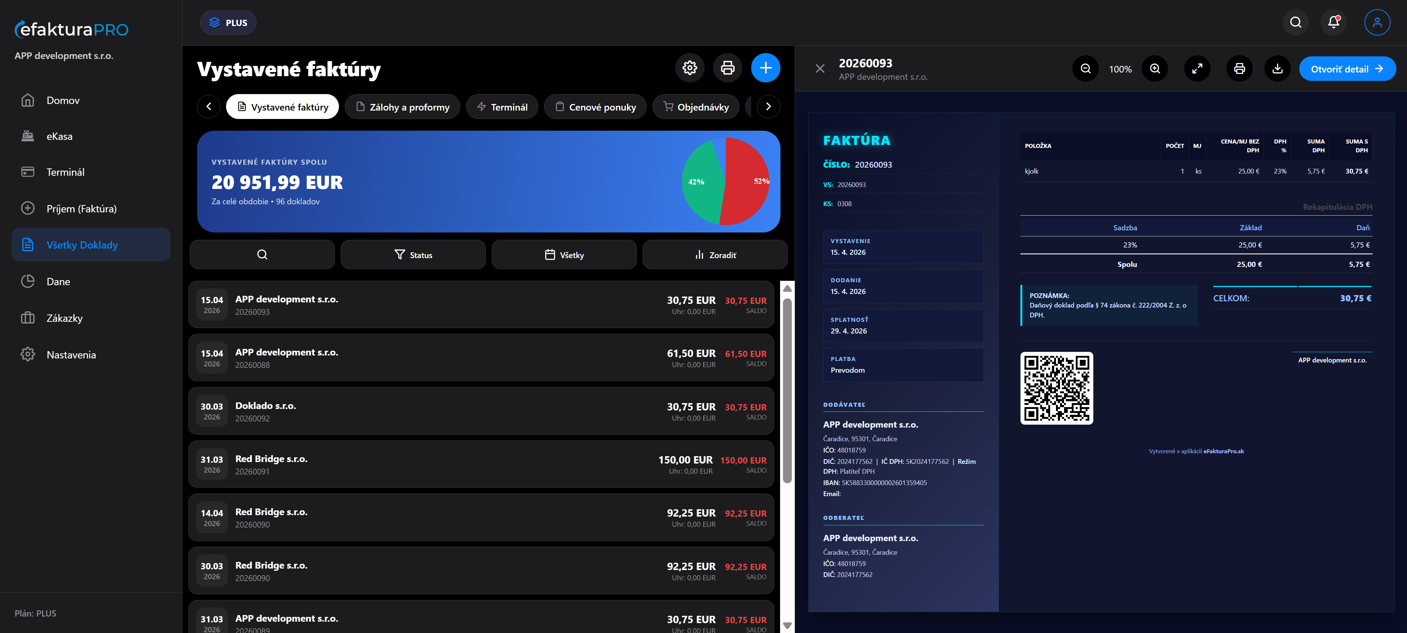1407x633 pixels.
Task: Open the Všetky date filter
Action: click(x=564, y=255)
